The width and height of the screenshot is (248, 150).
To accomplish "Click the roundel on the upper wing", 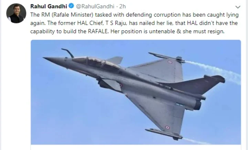I will pyautogui.click(x=170, y=62).
